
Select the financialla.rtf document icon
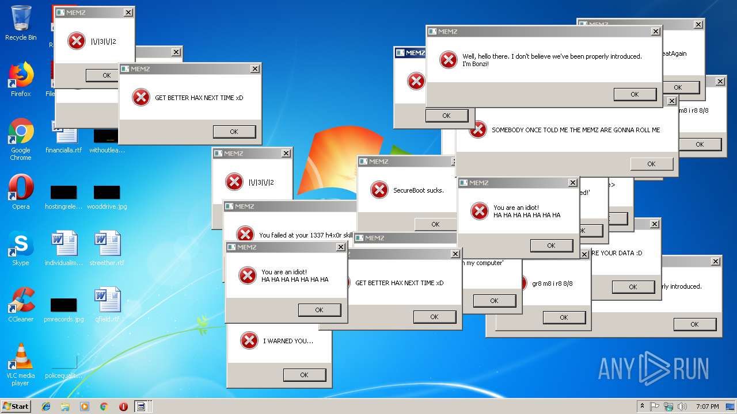64,139
